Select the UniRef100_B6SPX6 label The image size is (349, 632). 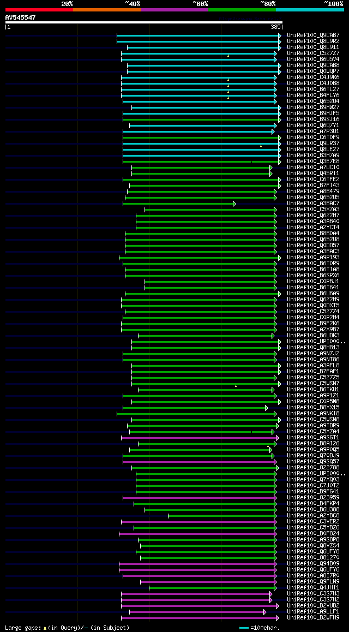(x=313, y=275)
